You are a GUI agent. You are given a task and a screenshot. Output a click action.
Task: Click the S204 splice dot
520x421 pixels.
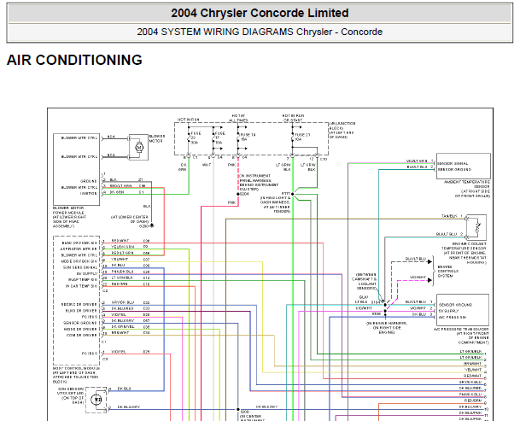(238, 194)
